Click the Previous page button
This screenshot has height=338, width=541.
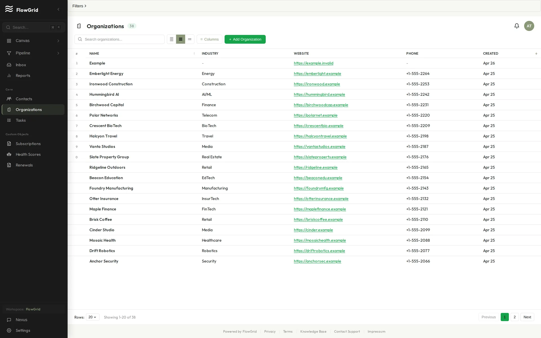coord(489,317)
